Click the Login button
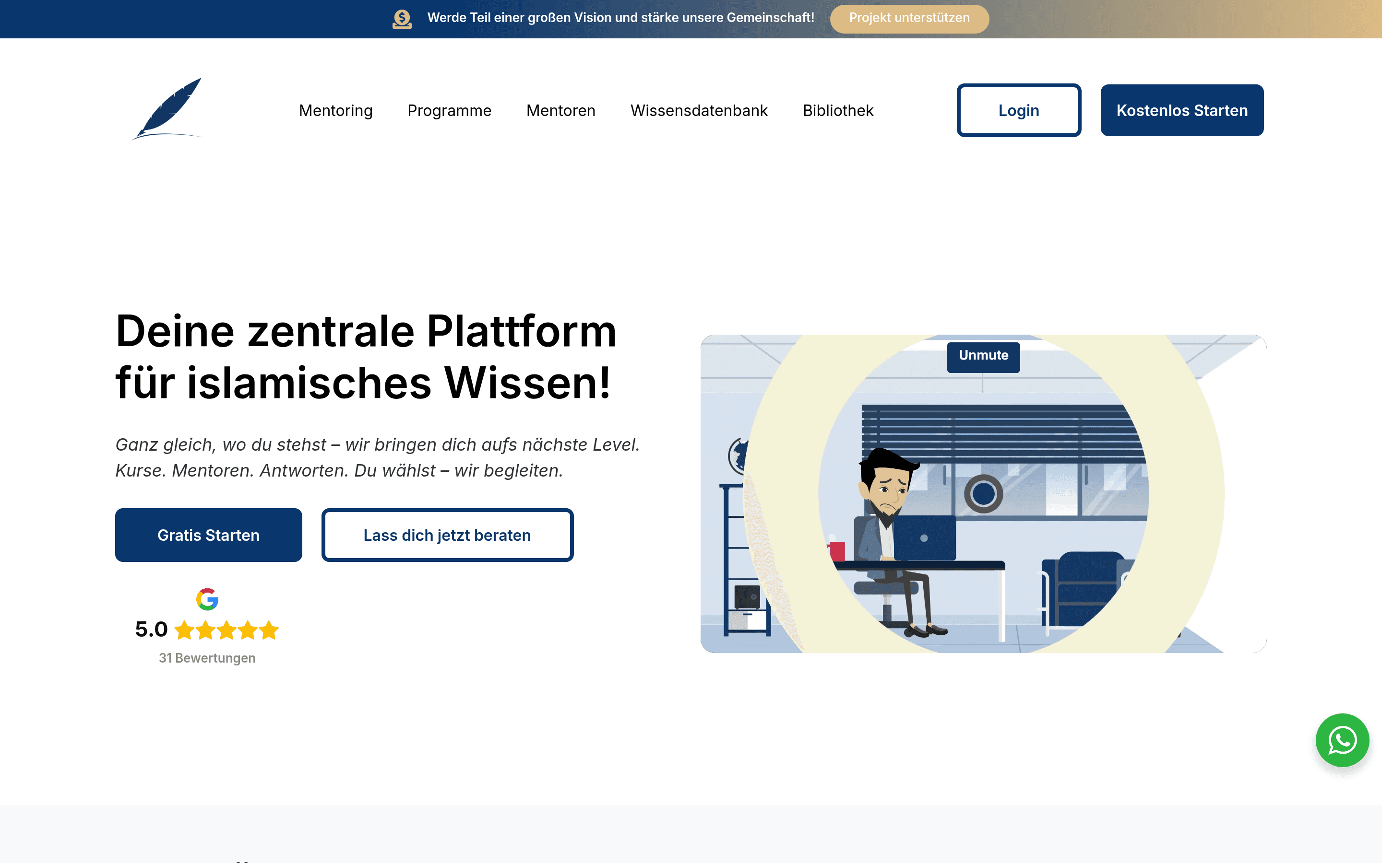 point(1018,110)
